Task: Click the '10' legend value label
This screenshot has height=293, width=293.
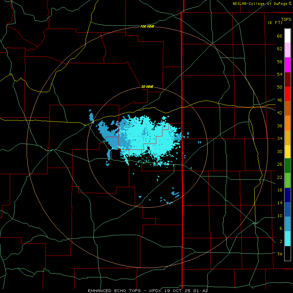Action: pyautogui.click(x=280, y=216)
